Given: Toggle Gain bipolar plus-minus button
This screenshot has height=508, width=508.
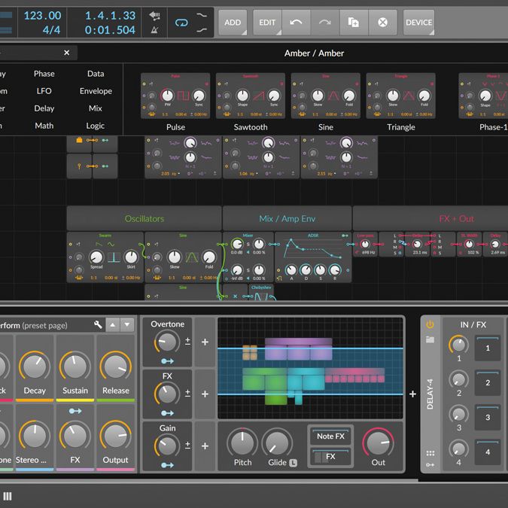Looking at the screenshot, I should pyautogui.click(x=187, y=446).
